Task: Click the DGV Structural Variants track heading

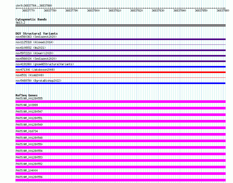Action: click(x=37, y=34)
